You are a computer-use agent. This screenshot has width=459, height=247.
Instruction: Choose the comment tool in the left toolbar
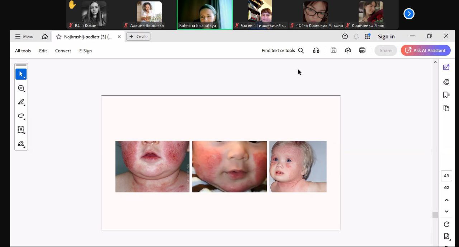click(x=21, y=88)
